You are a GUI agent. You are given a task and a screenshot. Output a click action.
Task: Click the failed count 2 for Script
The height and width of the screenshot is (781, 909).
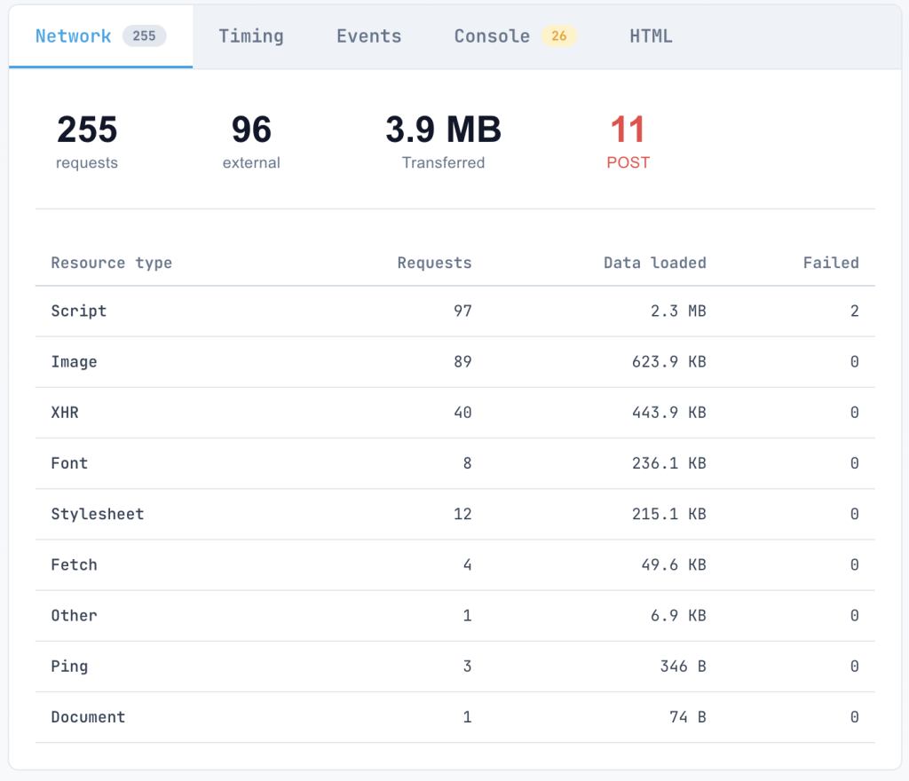[x=855, y=312]
